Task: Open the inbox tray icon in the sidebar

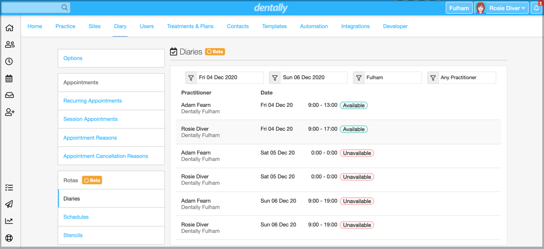Action: click(9, 95)
